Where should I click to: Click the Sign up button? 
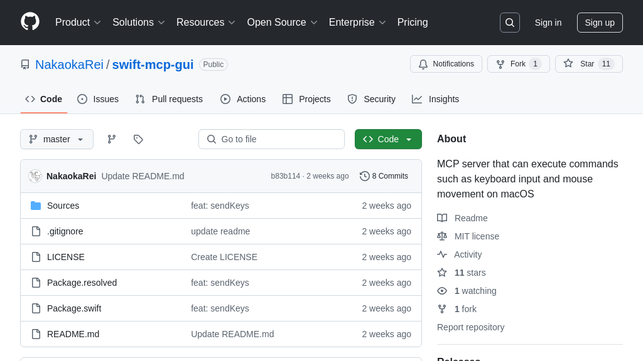600,23
